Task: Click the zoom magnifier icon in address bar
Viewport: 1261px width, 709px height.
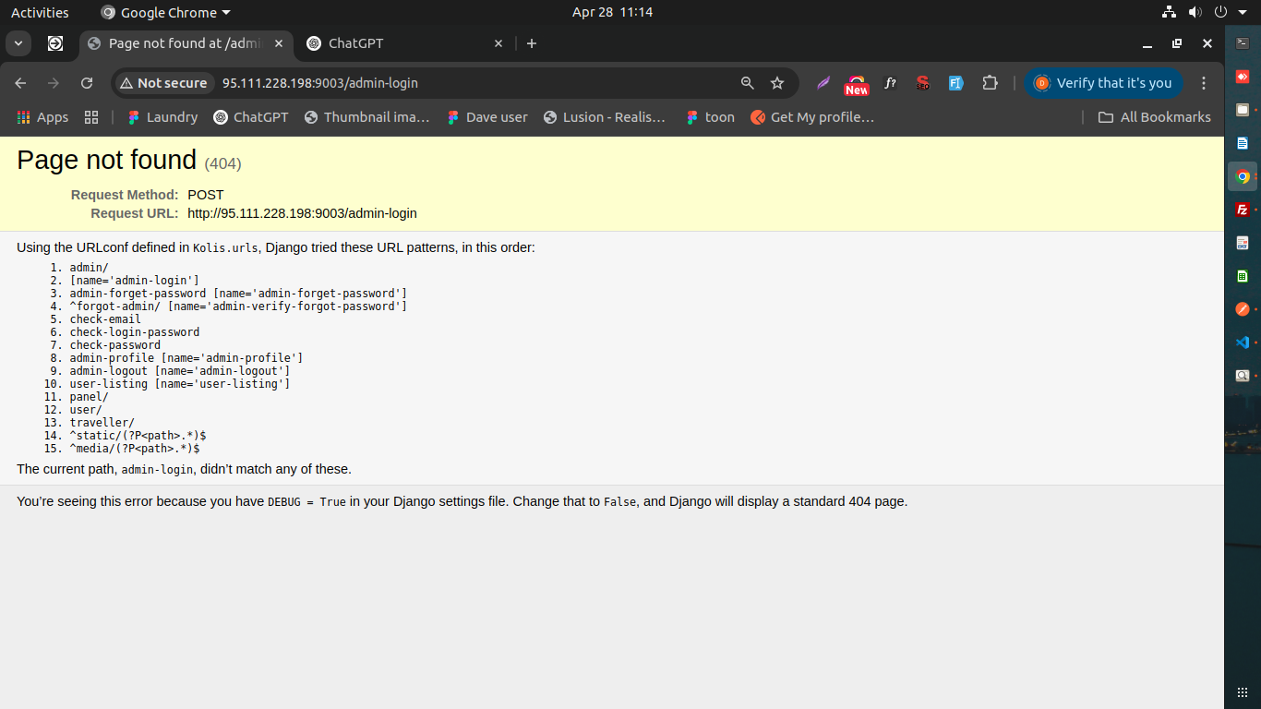Action: (x=748, y=83)
